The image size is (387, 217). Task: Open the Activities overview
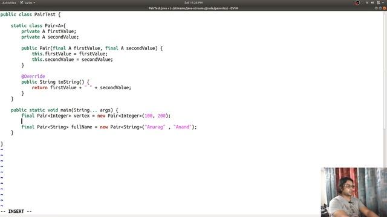(x=9, y=2)
